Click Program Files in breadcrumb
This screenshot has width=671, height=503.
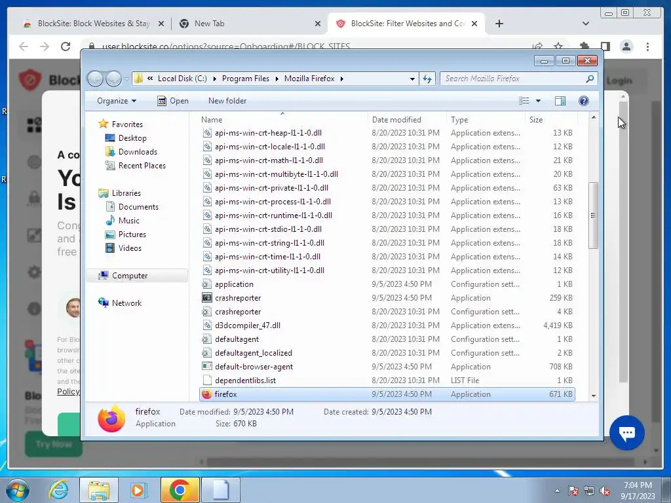[x=246, y=79]
